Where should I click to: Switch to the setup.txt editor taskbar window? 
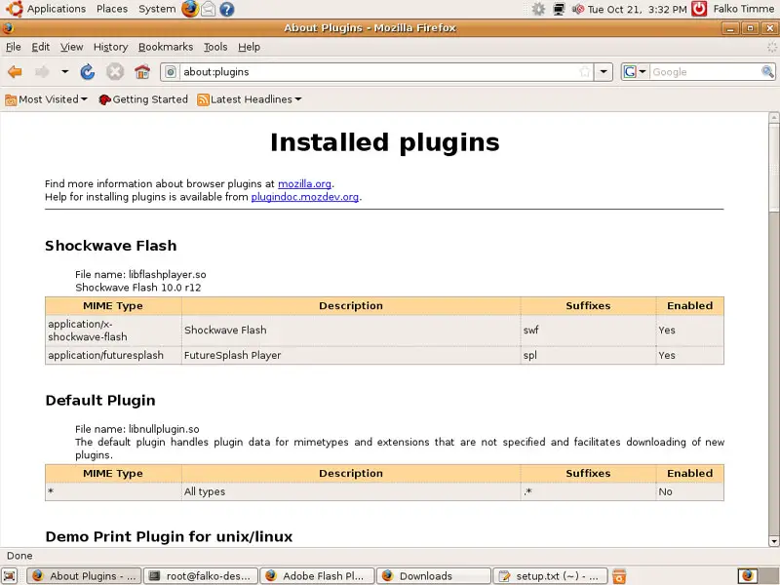pyautogui.click(x=550, y=576)
